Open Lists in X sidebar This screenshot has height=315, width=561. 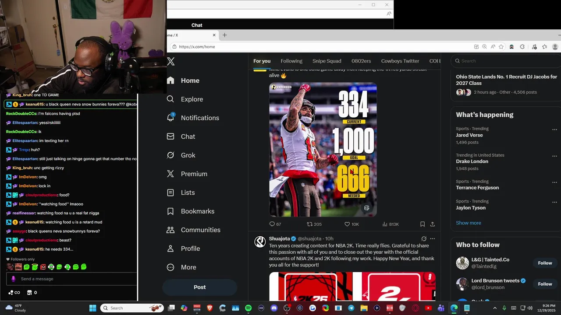point(181,192)
